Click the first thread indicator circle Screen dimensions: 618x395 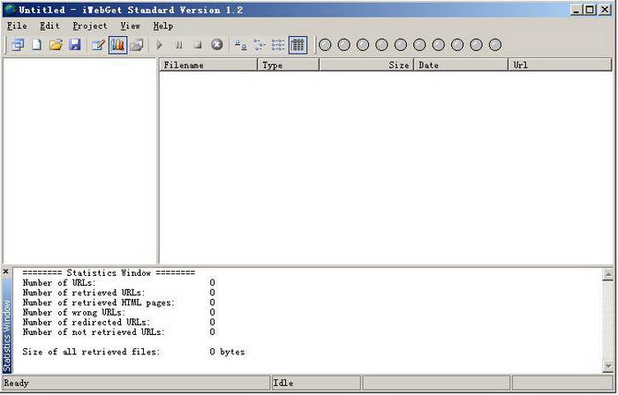point(325,45)
